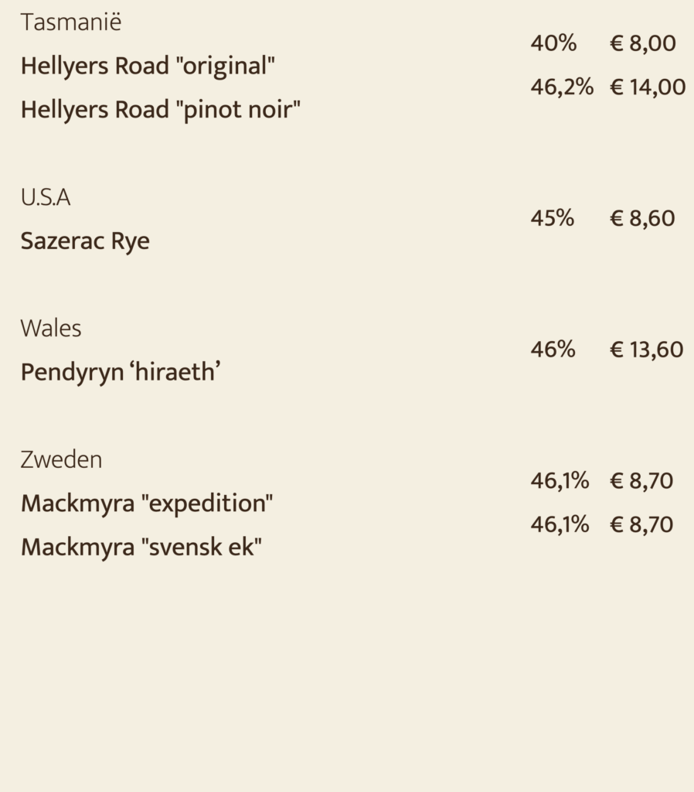This screenshot has width=694, height=792.
Task: Click the € 13,60 price
Action: 647,350
